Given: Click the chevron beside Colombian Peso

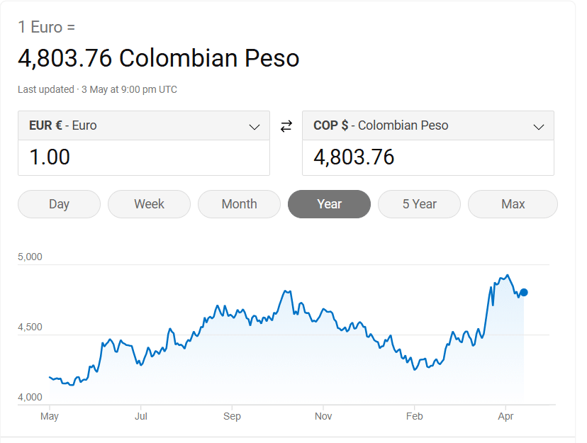Looking at the screenshot, I should click(x=538, y=127).
